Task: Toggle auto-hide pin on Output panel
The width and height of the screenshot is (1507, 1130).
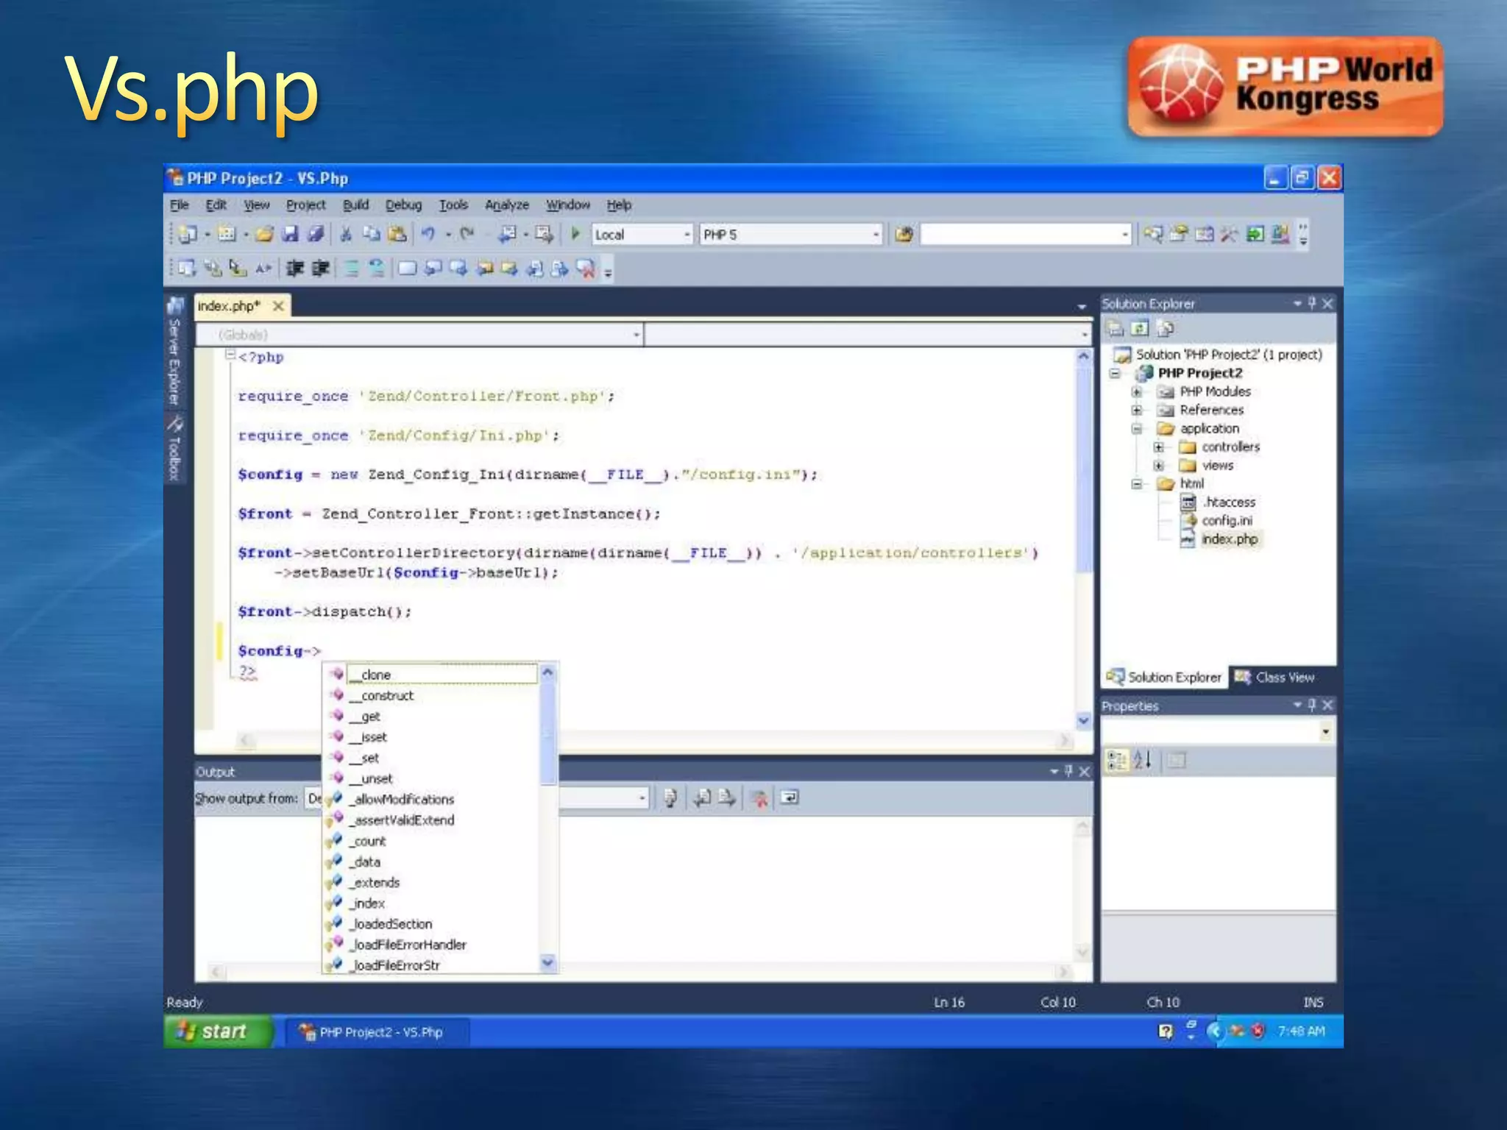Action: click(x=1068, y=771)
